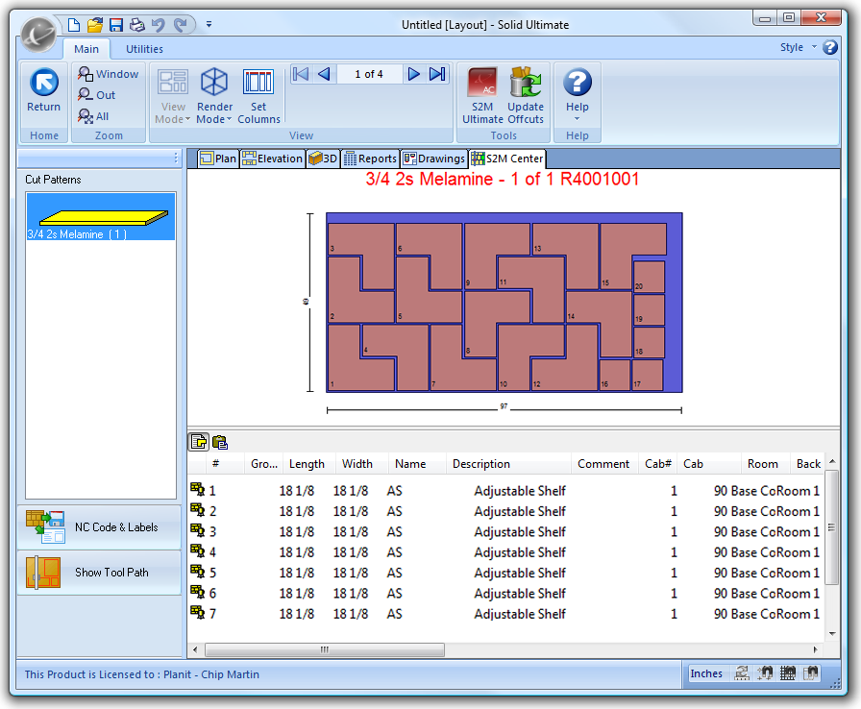
Task: Click the first icon above the parts table
Action: click(x=199, y=442)
